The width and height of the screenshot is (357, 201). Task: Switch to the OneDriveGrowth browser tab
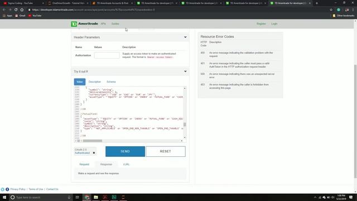(x=68, y=3)
